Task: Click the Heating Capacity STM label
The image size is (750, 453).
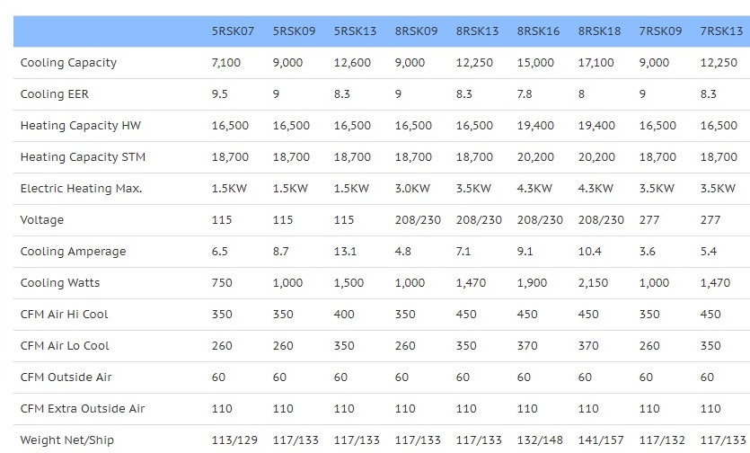Action: [83, 157]
